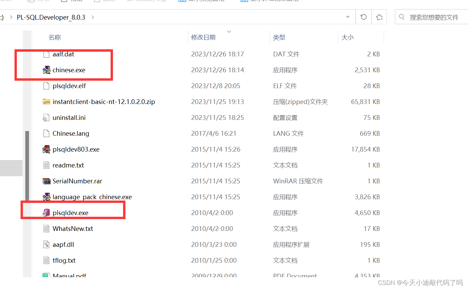
Task: Select the aalf.dat file icon
Action: click(46, 54)
